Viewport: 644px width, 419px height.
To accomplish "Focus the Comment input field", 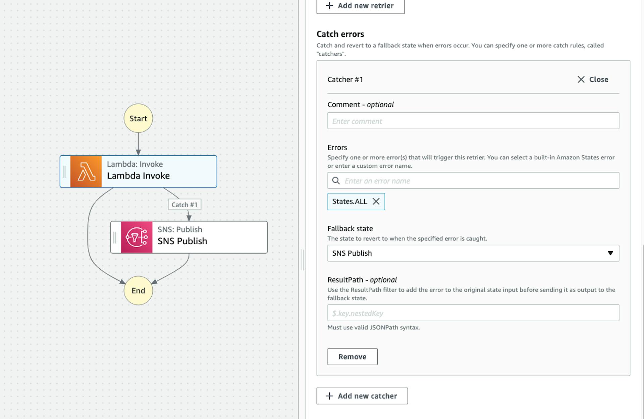I will 473,121.
